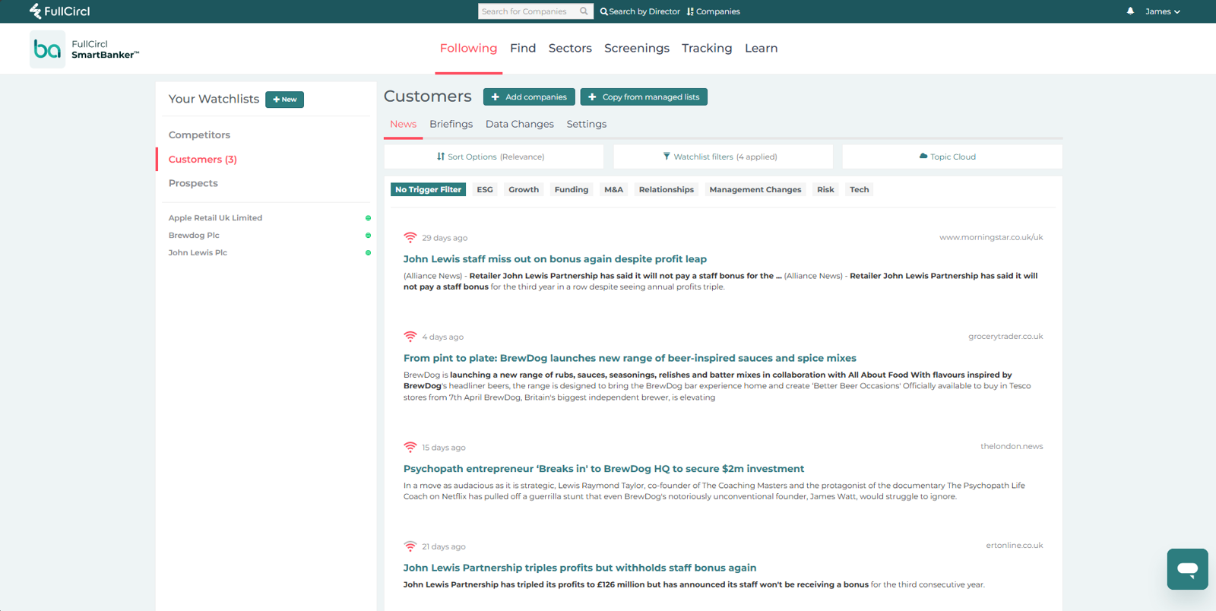Select the Competitors watchlist
This screenshot has width=1216, height=611.
199,135
